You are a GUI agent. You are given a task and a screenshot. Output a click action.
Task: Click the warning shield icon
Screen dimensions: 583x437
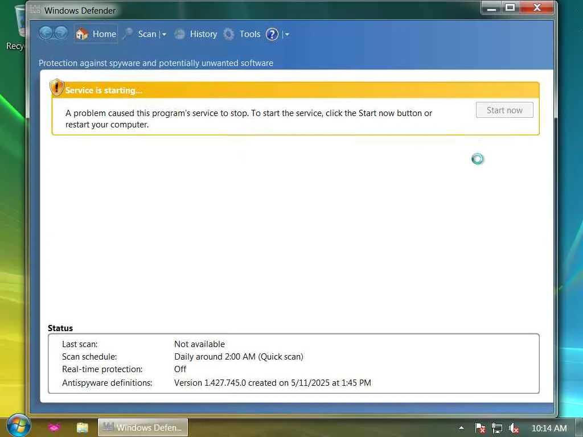coord(56,87)
